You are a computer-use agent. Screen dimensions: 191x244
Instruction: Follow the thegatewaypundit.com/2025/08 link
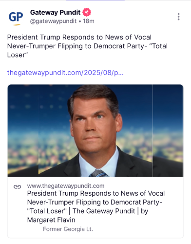[65, 73]
